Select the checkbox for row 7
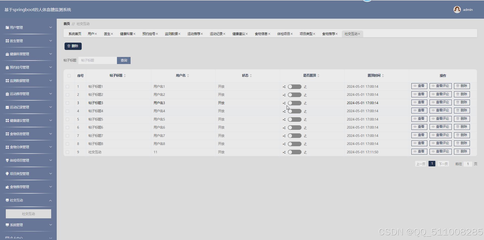 point(67,136)
